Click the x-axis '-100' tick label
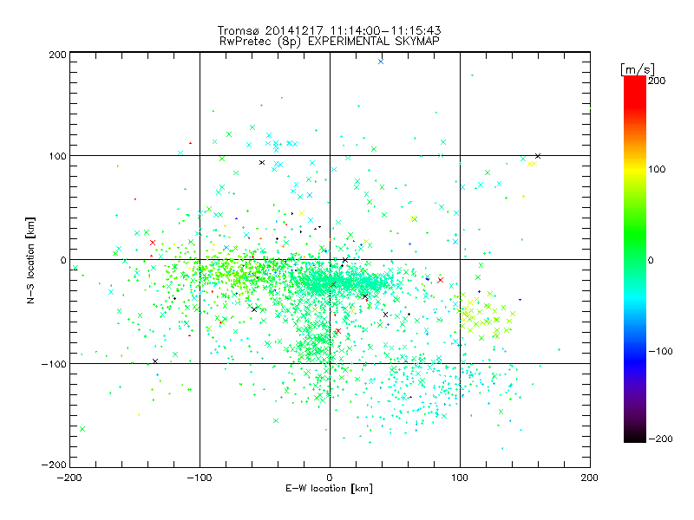 tap(200, 478)
